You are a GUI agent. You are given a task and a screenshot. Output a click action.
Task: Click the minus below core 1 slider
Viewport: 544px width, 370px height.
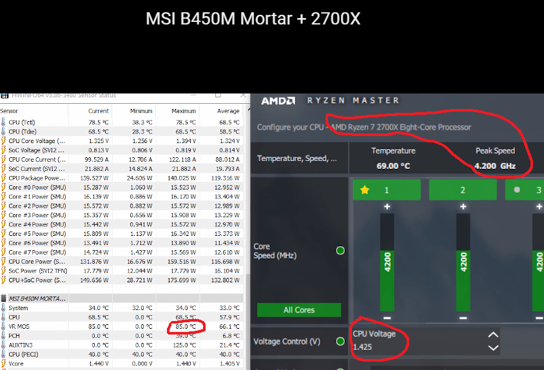click(387, 318)
